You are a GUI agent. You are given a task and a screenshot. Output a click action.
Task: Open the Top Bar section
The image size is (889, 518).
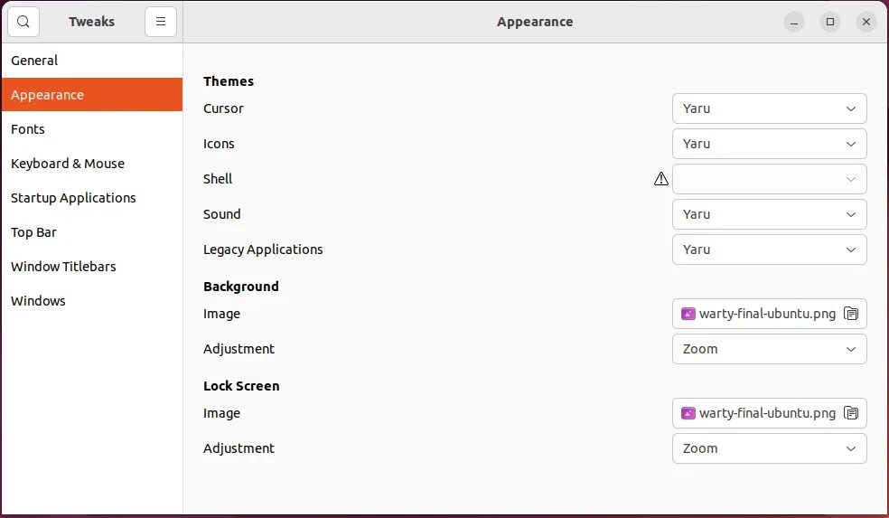point(33,232)
